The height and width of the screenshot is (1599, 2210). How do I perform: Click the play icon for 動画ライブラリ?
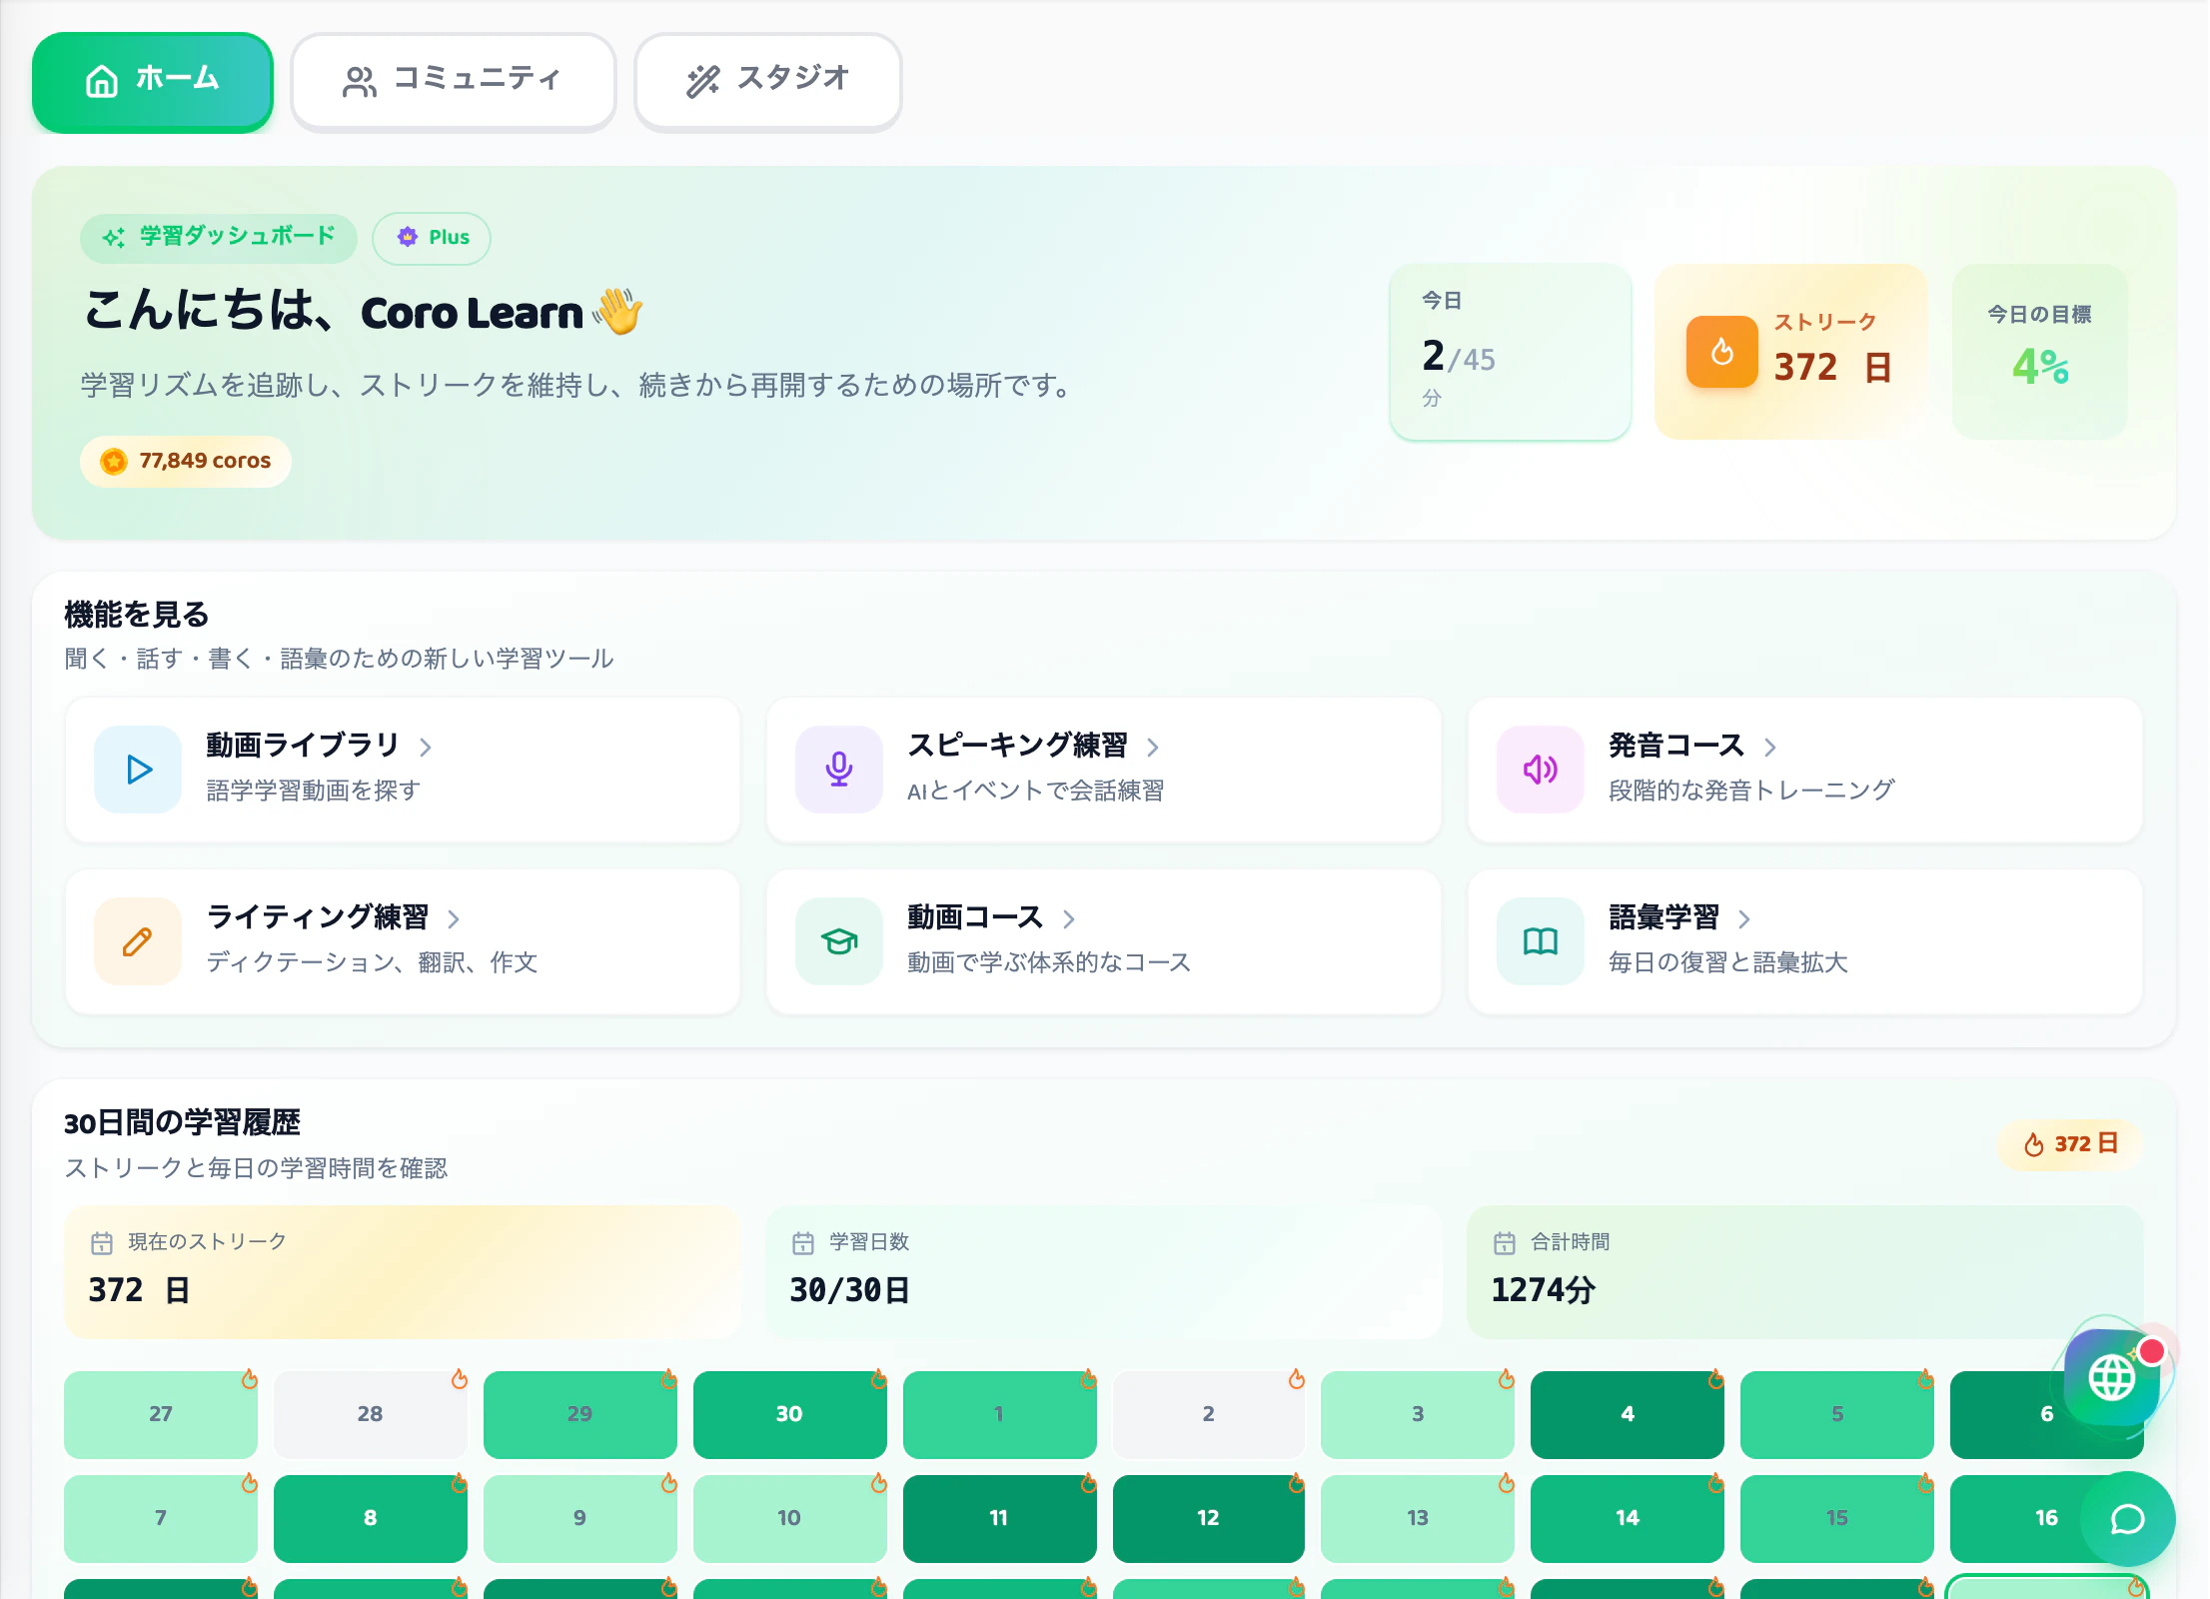139,770
